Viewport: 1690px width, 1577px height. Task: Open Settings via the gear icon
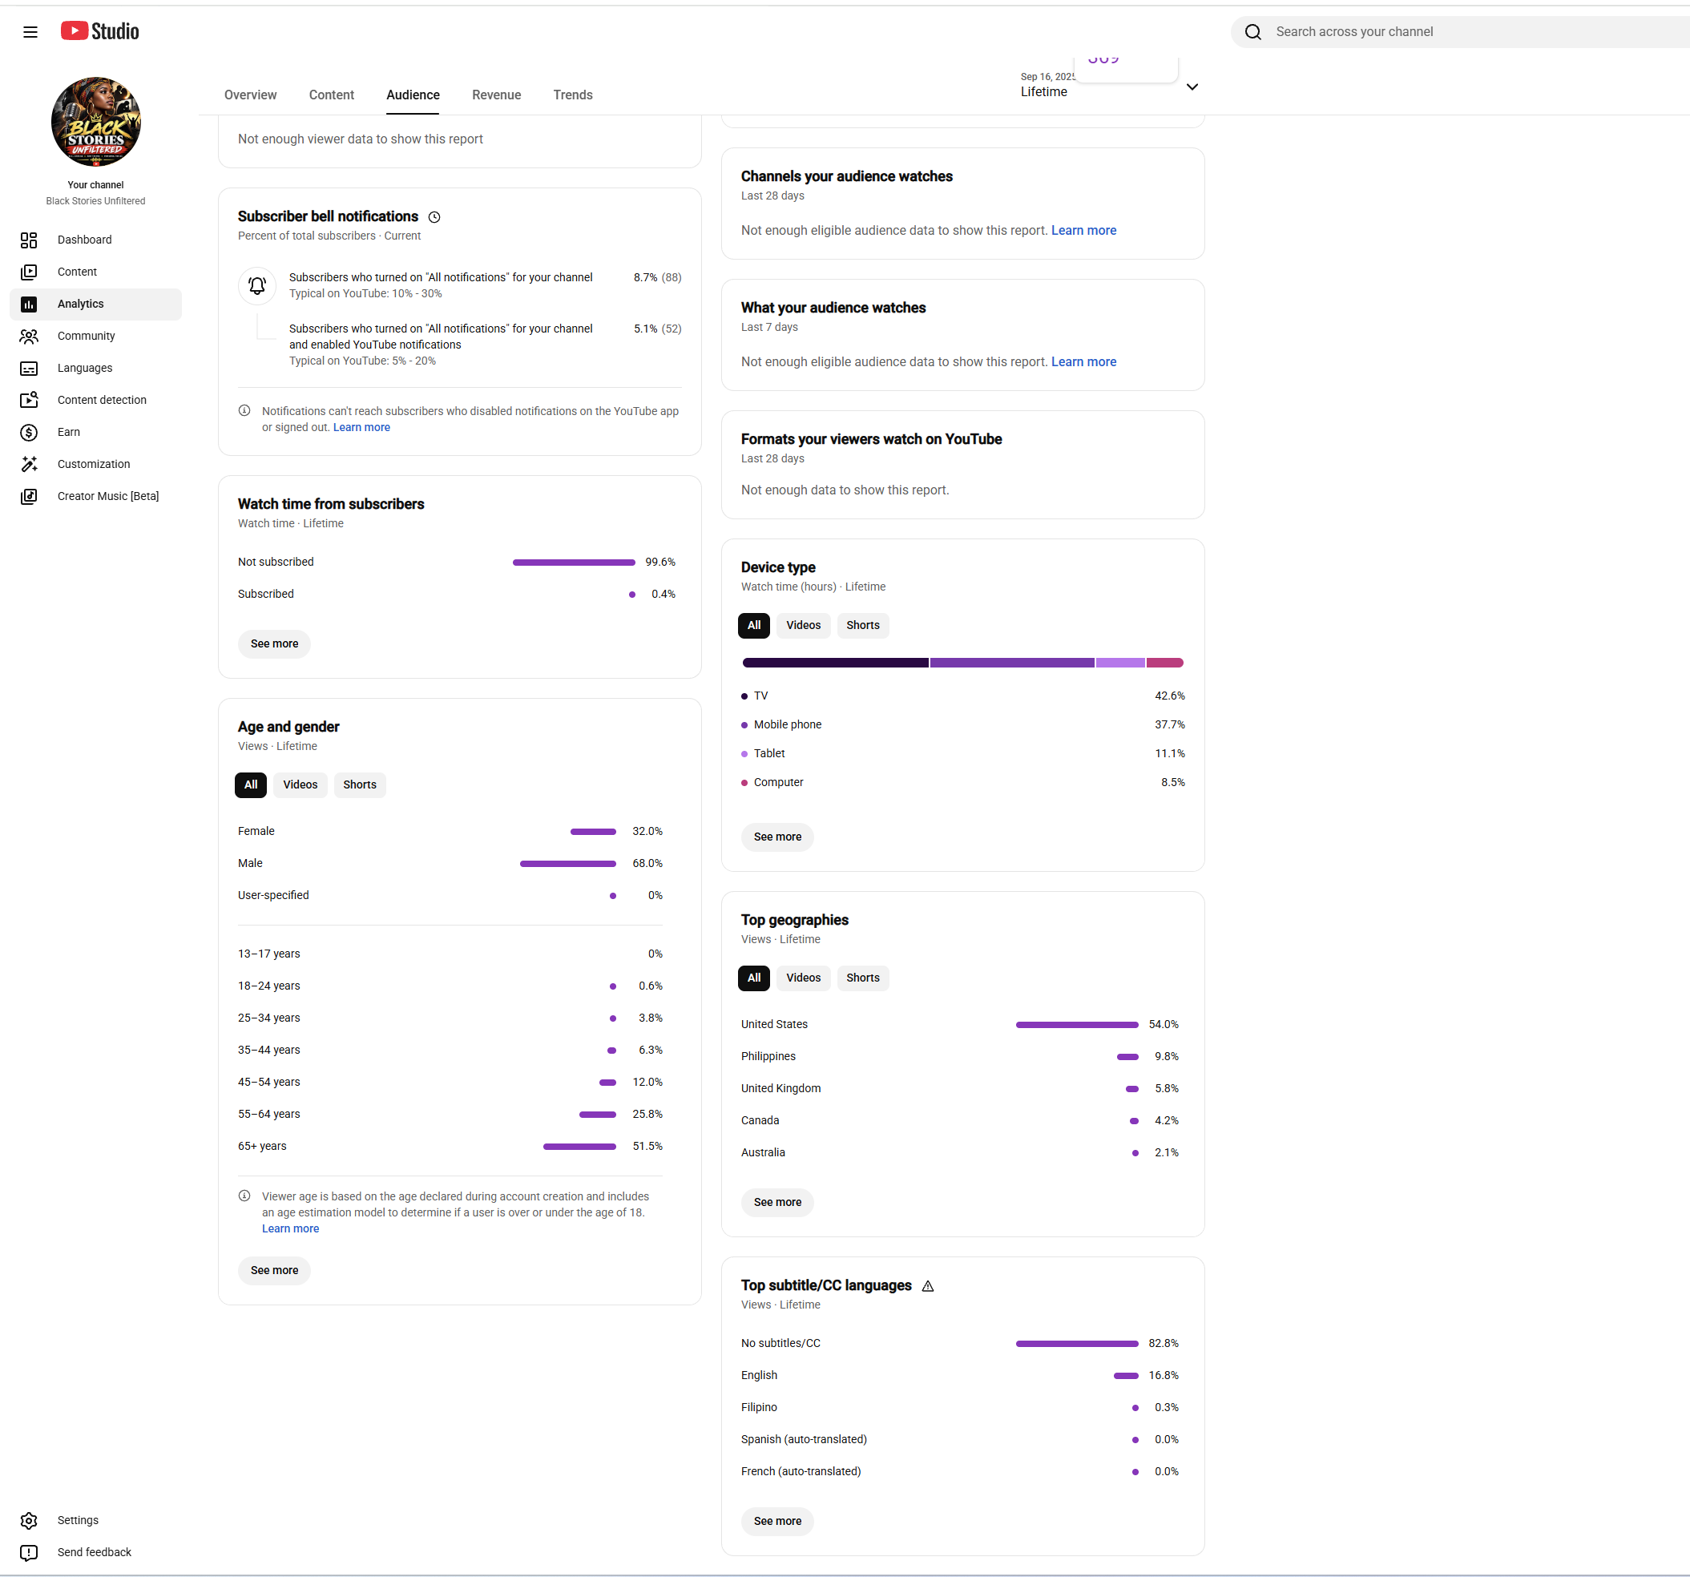(29, 1520)
